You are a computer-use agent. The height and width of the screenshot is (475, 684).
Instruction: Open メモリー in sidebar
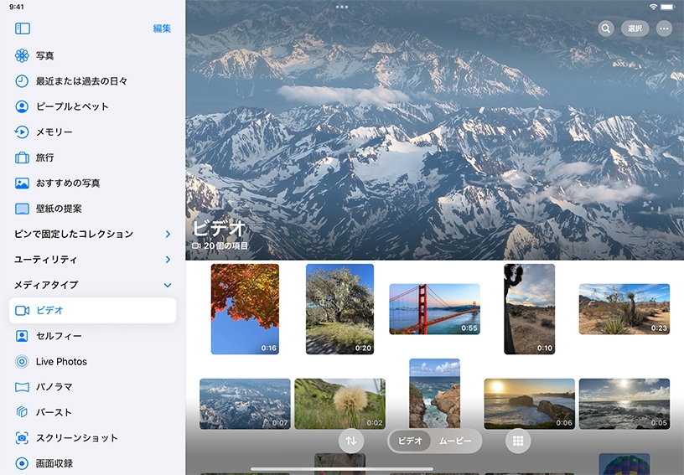(x=54, y=132)
